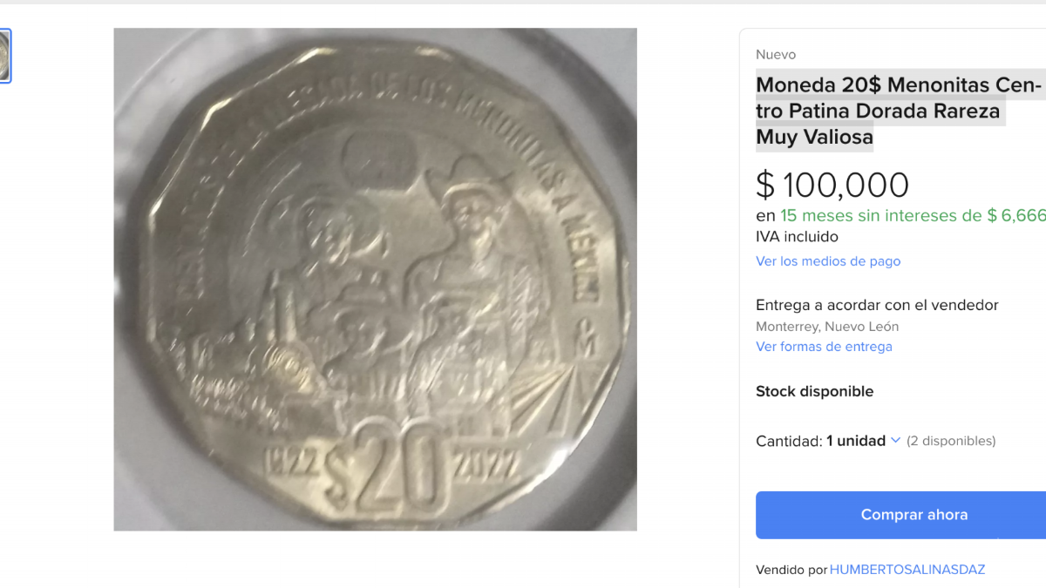Open 'Ver los medios de pago' link
Viewport: 1046px width, 588px height.
827,261
